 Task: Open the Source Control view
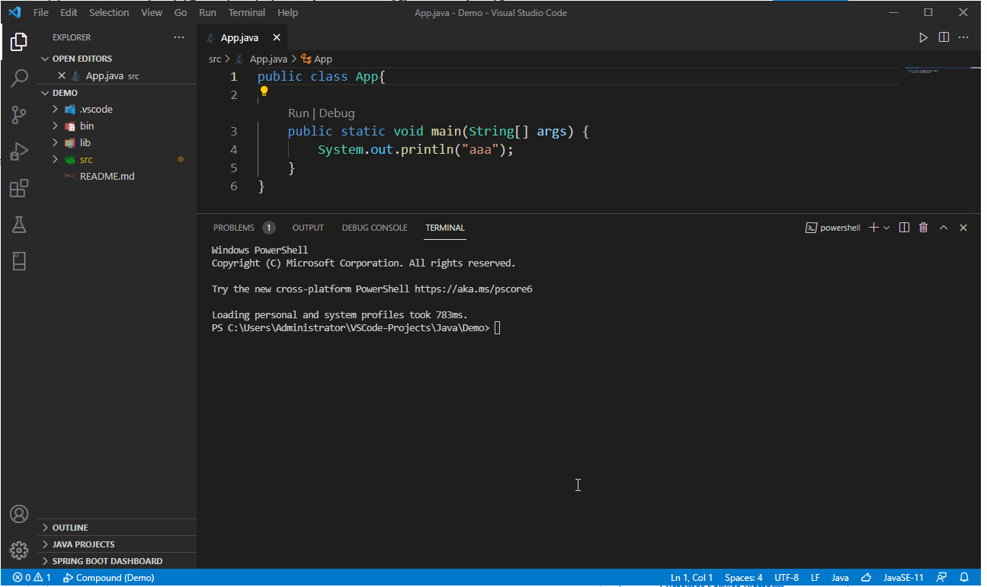tap(19, 115)
